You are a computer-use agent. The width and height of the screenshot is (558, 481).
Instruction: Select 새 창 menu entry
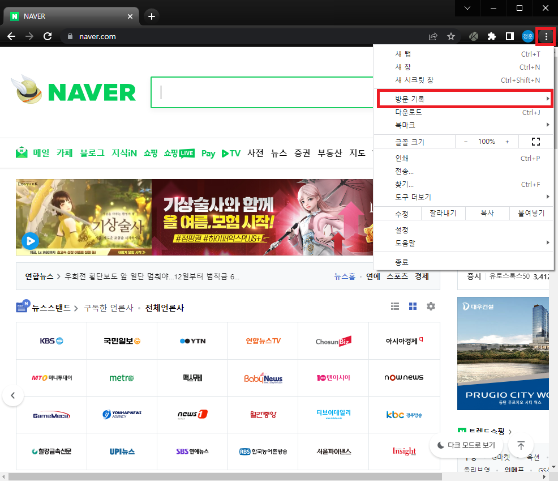463,67
